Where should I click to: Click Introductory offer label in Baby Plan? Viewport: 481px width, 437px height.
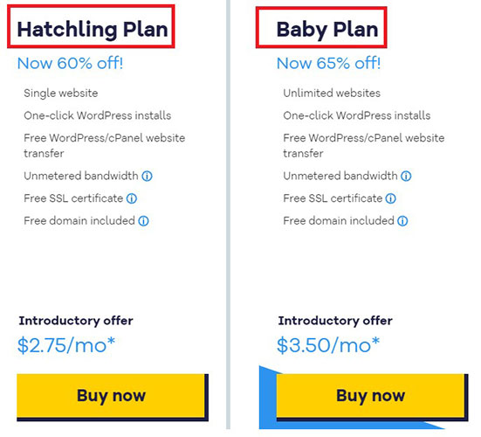click(x=335, y=321)
